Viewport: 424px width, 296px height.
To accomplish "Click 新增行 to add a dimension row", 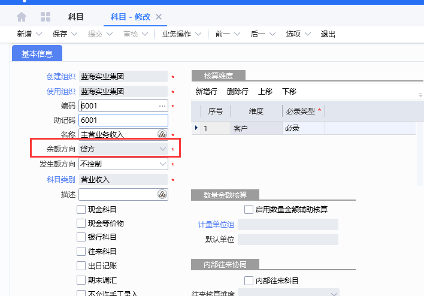I will (207, 92).
